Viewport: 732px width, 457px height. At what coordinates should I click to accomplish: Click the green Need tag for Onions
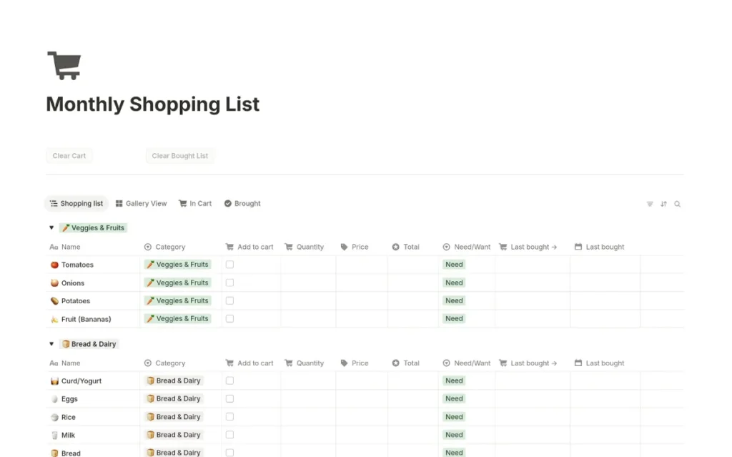click(454, 282)
